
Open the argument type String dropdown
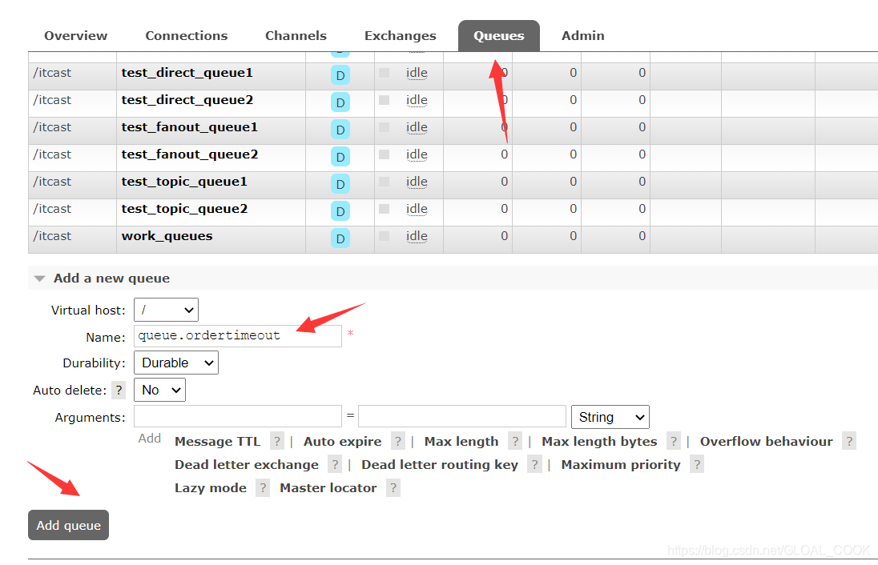pos(610,417)
